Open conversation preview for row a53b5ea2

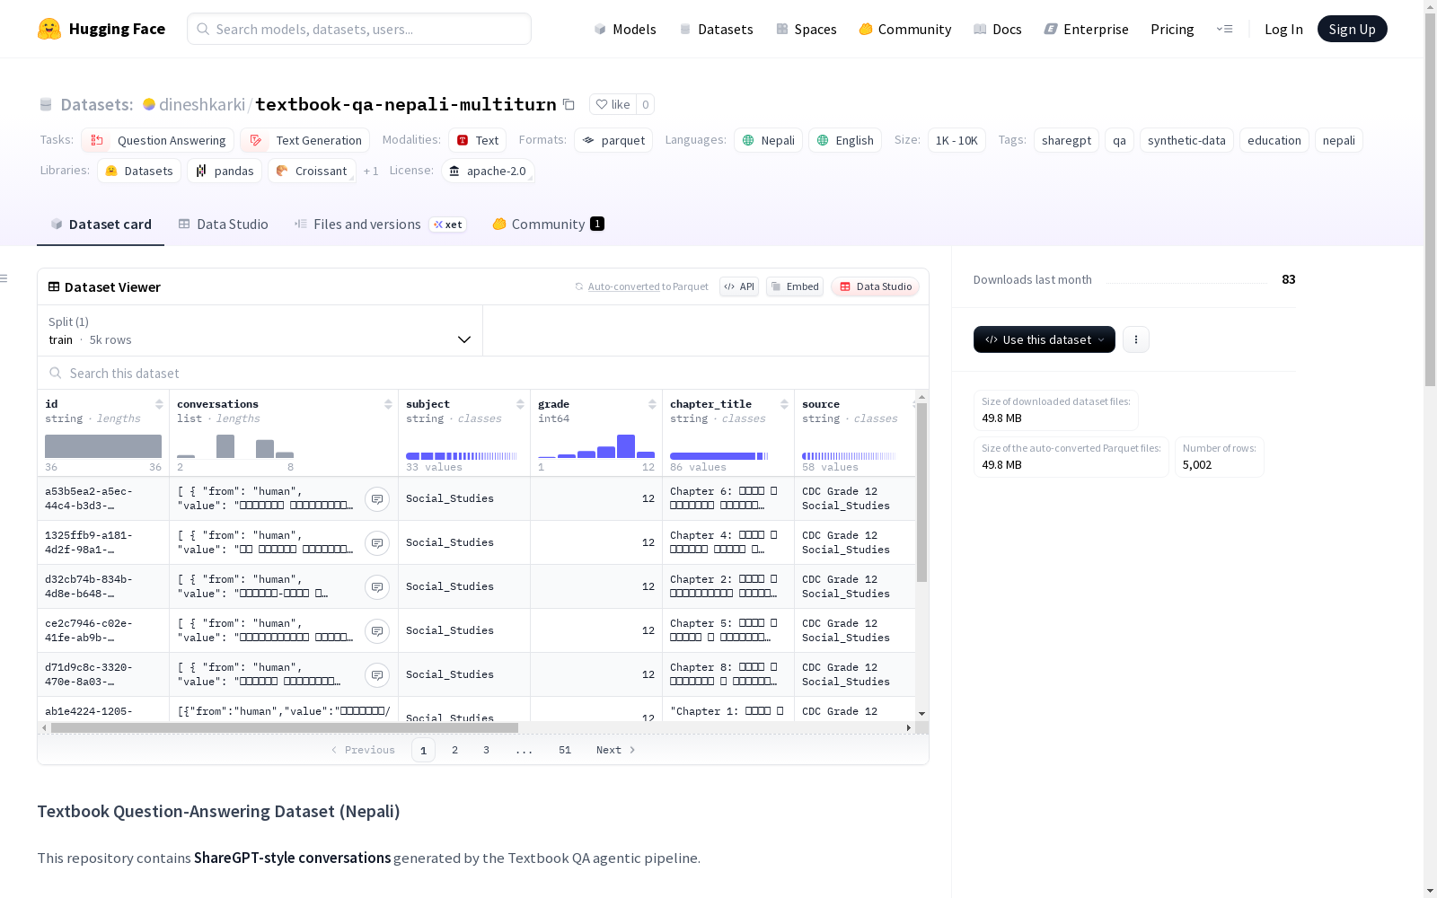pos(377,499)
